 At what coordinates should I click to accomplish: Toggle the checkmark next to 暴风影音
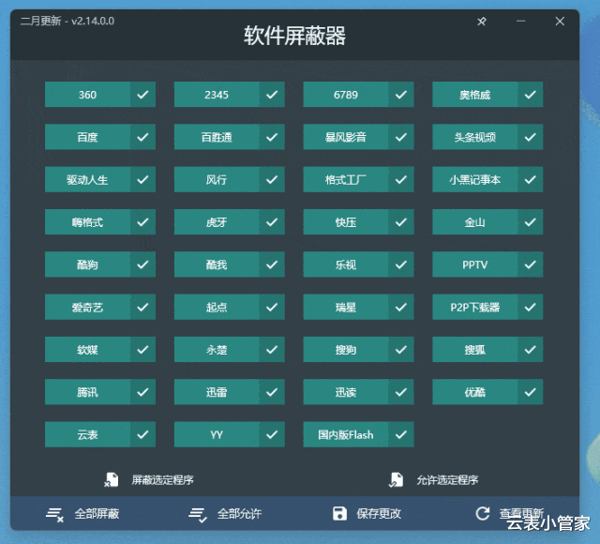click(x=401, y=137)
